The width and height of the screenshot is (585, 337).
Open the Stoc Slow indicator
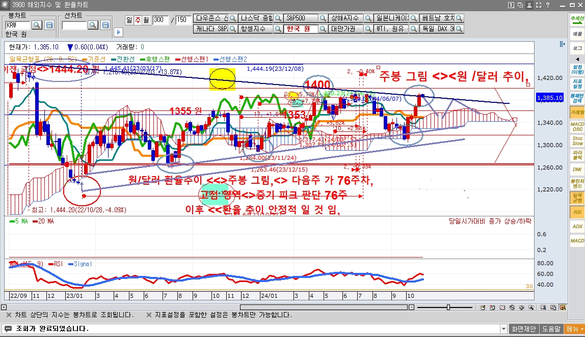577,141
